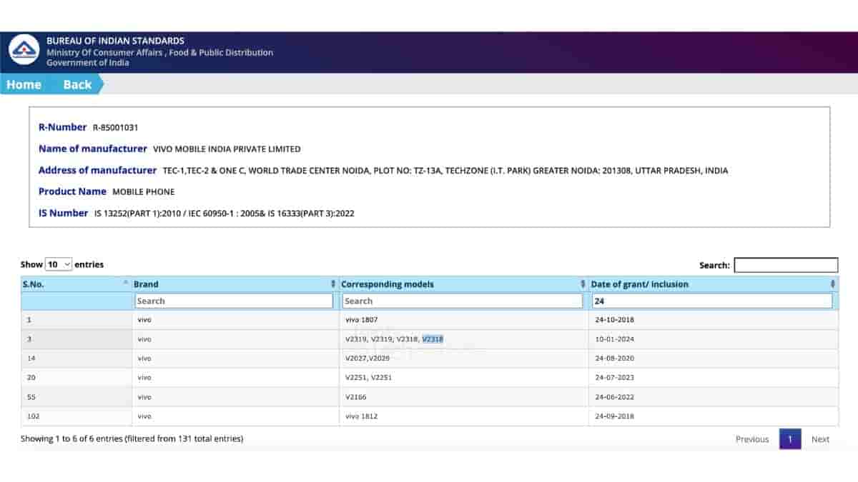This screenshot has width=858, height=482.
Task: Click the date filter field containing 24
Action: pos(711,301)
